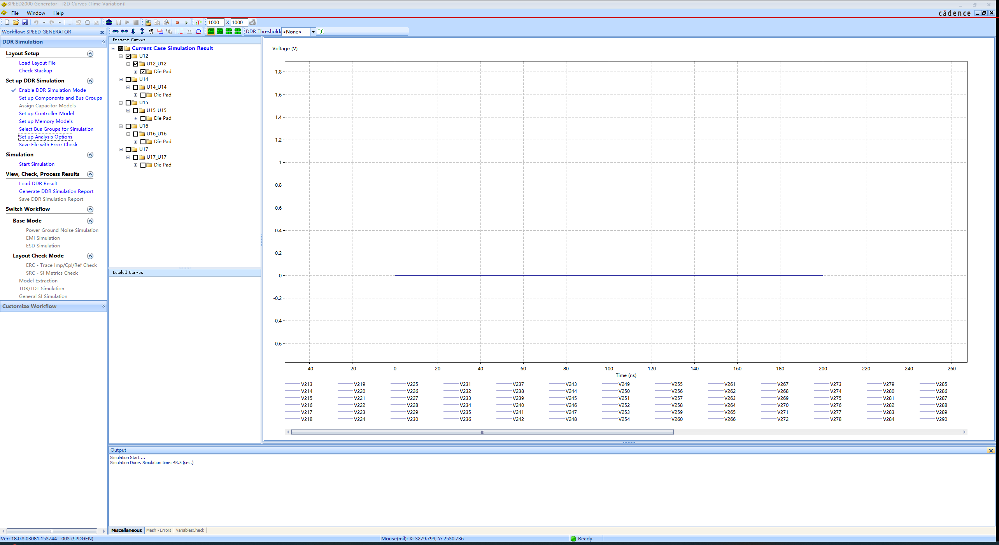This screenshot has width=999, height=545.
Task: Expand the Customize Workflow panel
Action: tap(103, 306)
